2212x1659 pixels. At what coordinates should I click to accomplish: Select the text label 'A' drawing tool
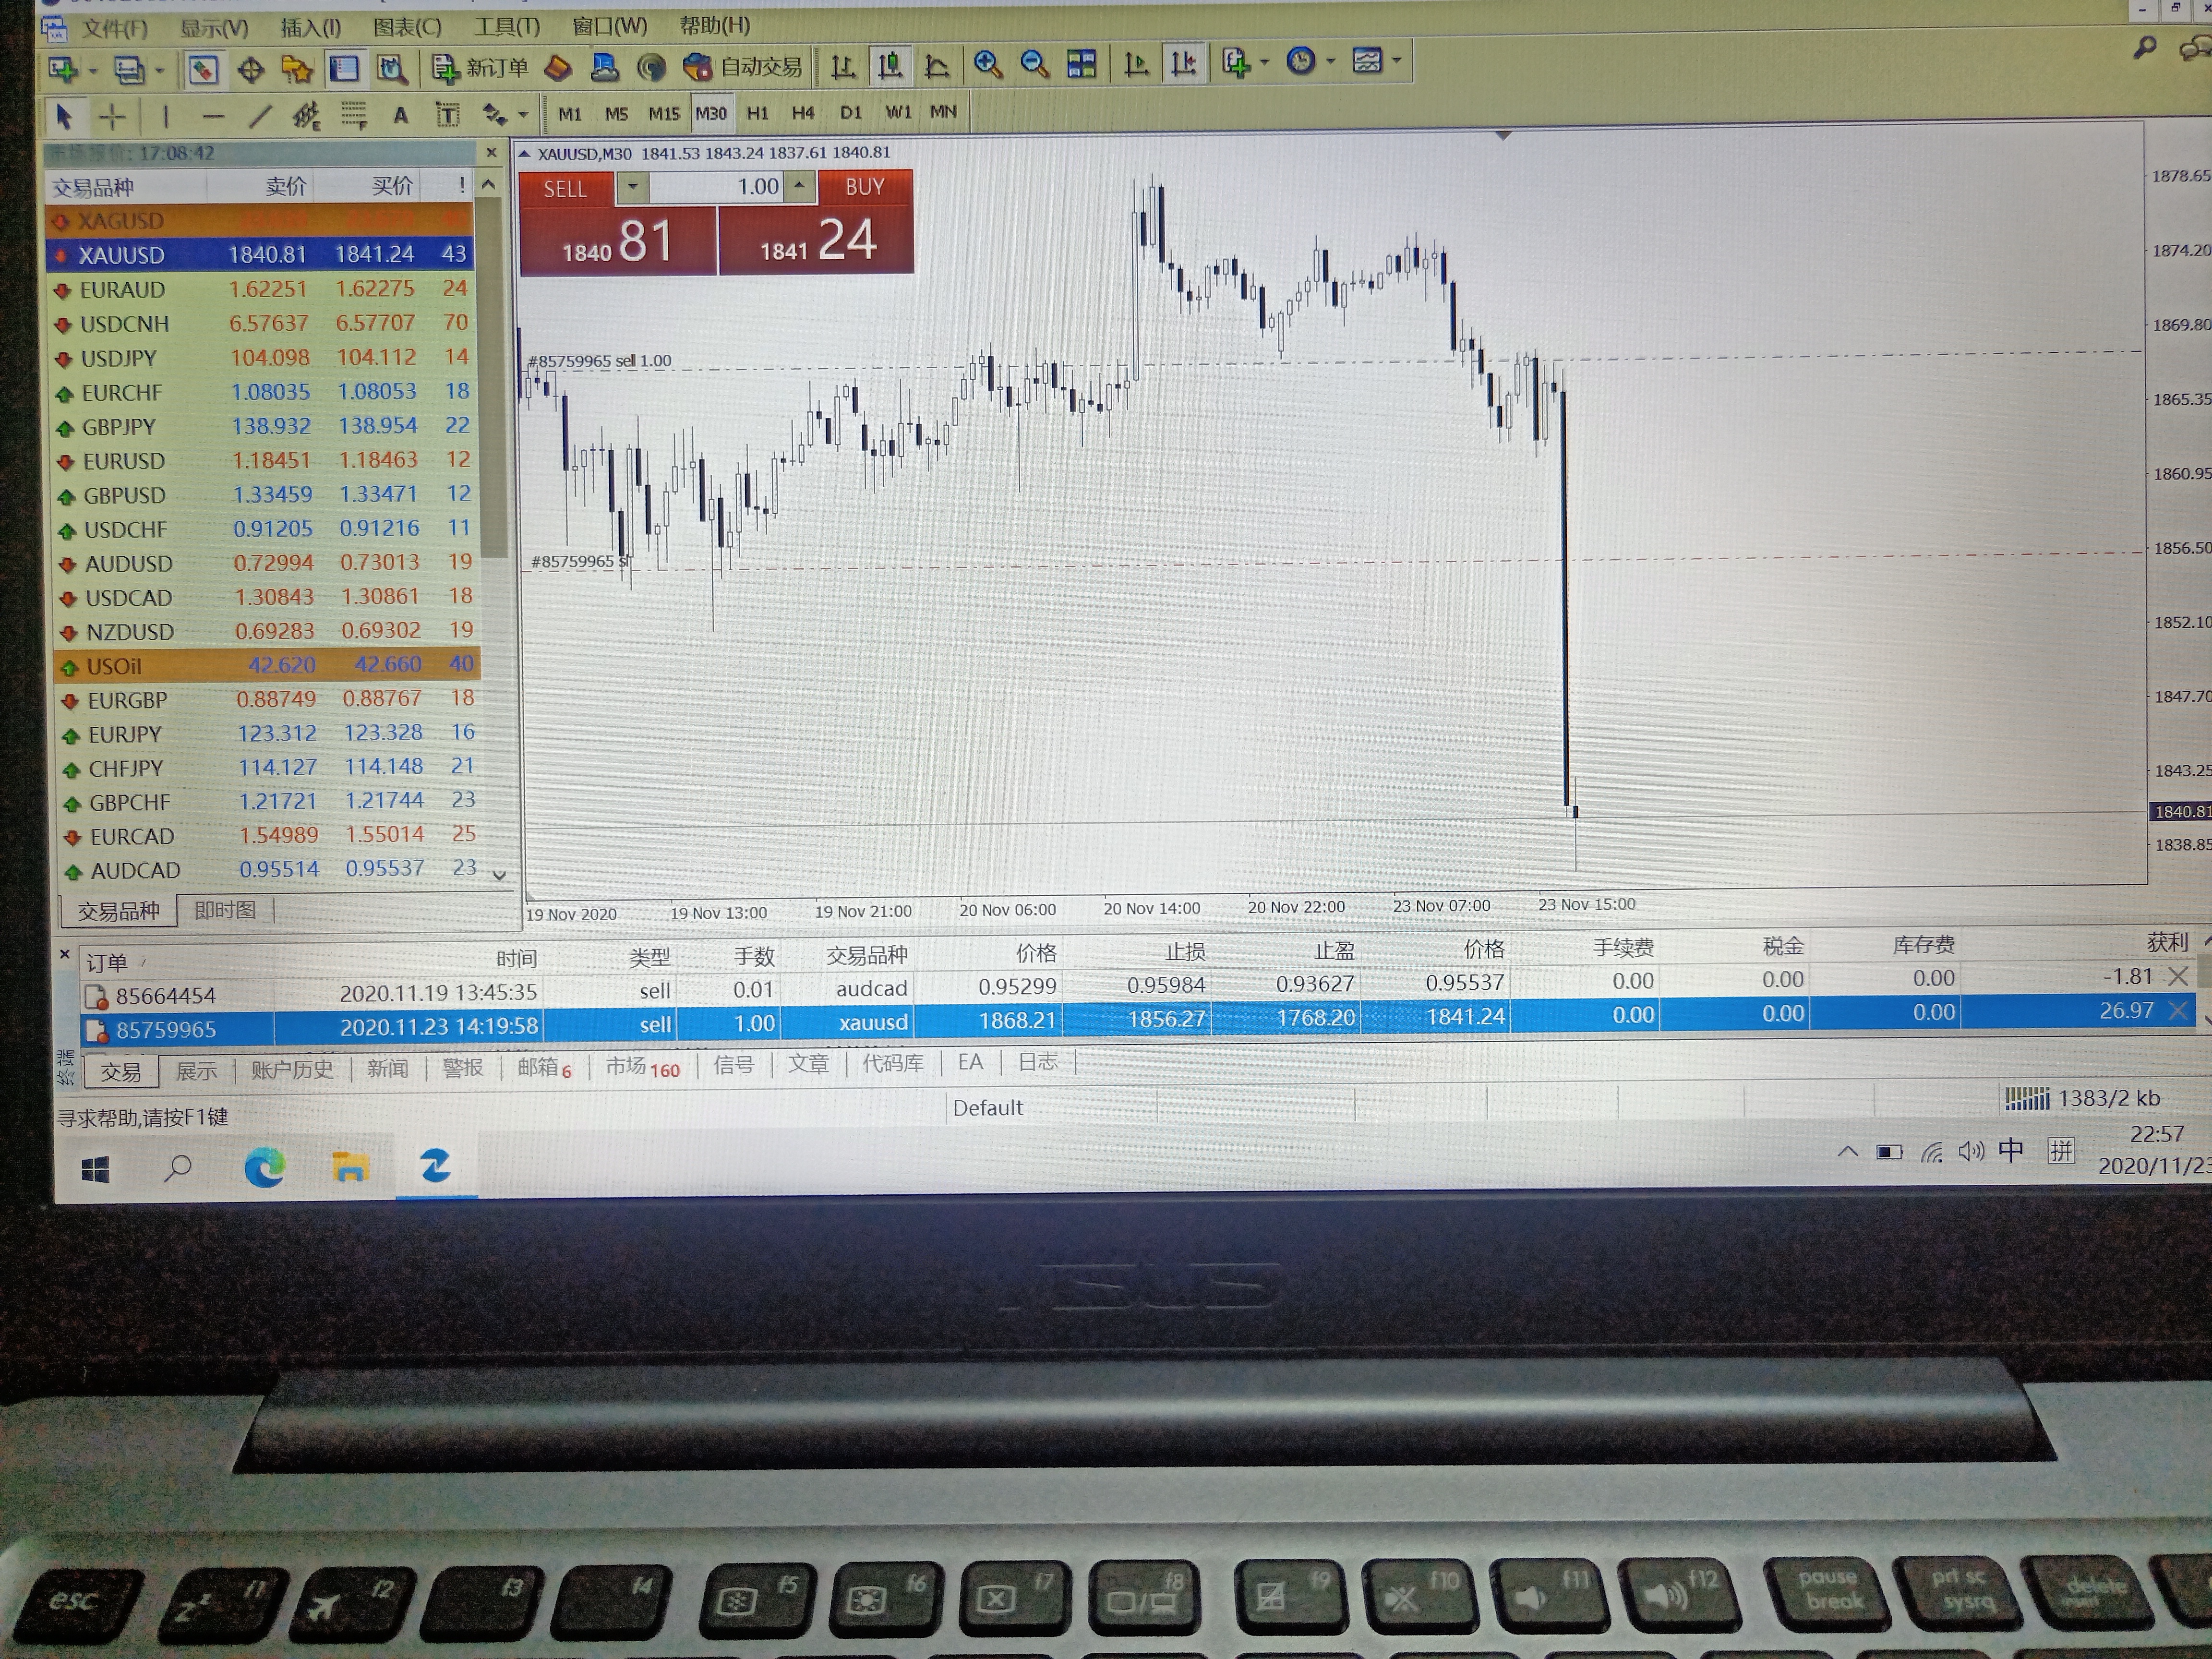(x=400, y=115)
